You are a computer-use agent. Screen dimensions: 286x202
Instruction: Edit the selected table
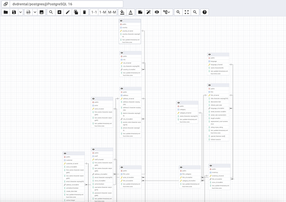(x=68, y=12)
